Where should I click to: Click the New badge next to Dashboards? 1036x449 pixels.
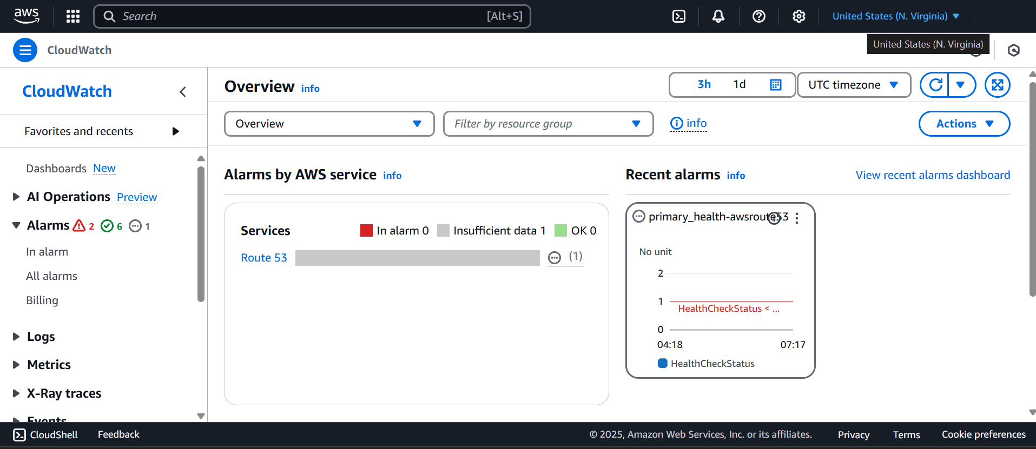click(104, 168)
